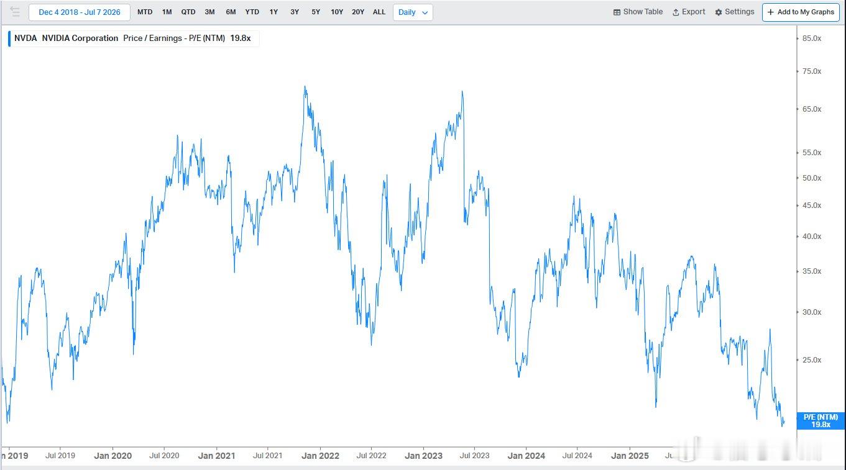Click the 75.0x y-axis label

[812, 71]
